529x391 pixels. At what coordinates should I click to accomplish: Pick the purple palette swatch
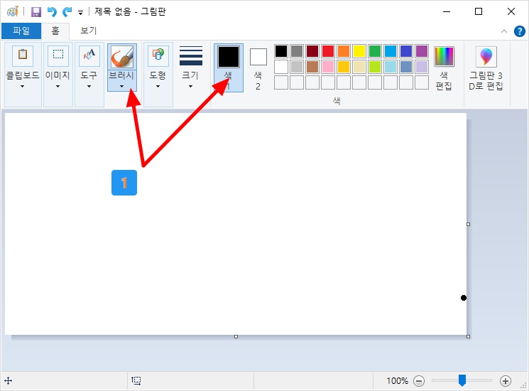(x=422, y=51)
